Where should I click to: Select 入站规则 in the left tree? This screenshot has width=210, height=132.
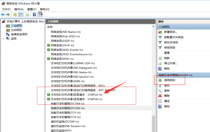coord(16,26)
